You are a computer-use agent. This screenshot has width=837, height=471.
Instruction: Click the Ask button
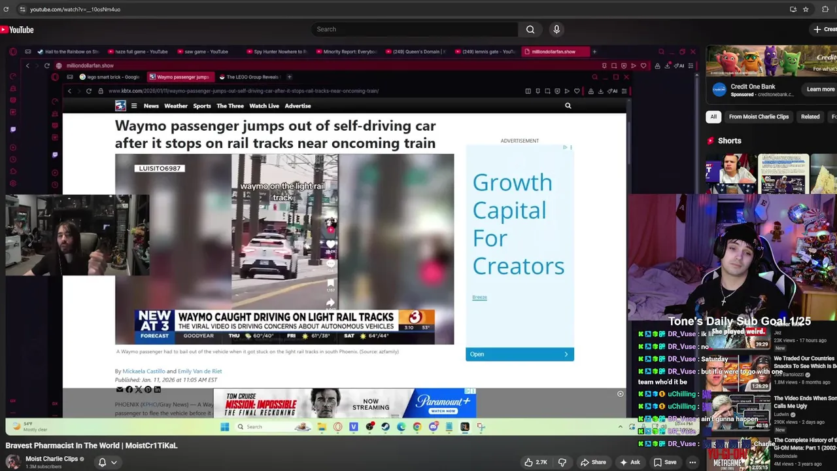coord(629,462)
